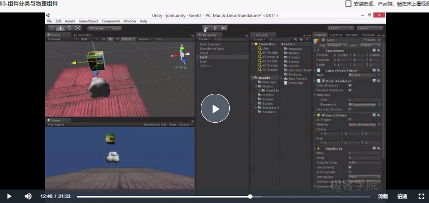
Task: Click Project panel search by label icon
Action: click(301, 39)
